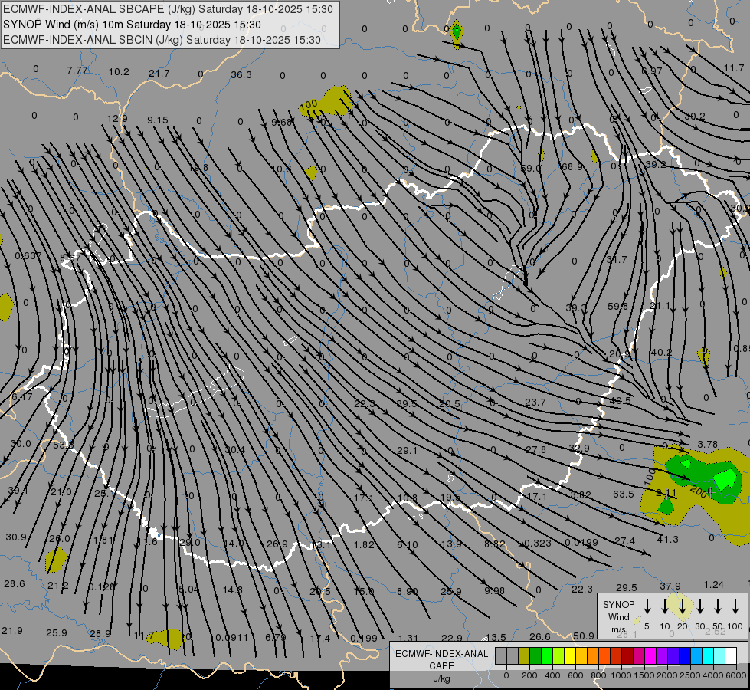Click the 36.3 value near the top
Image resolution: width=750 pixels, height=690 pixels.
[241, 74]
